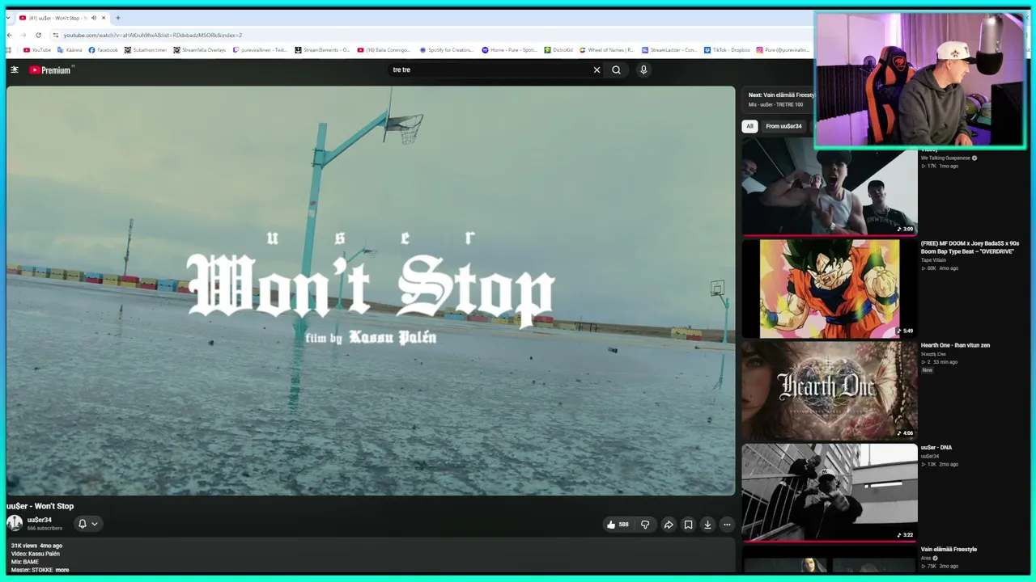
Task: Open the Subathon timer bookmark
Action: point(146,50)
